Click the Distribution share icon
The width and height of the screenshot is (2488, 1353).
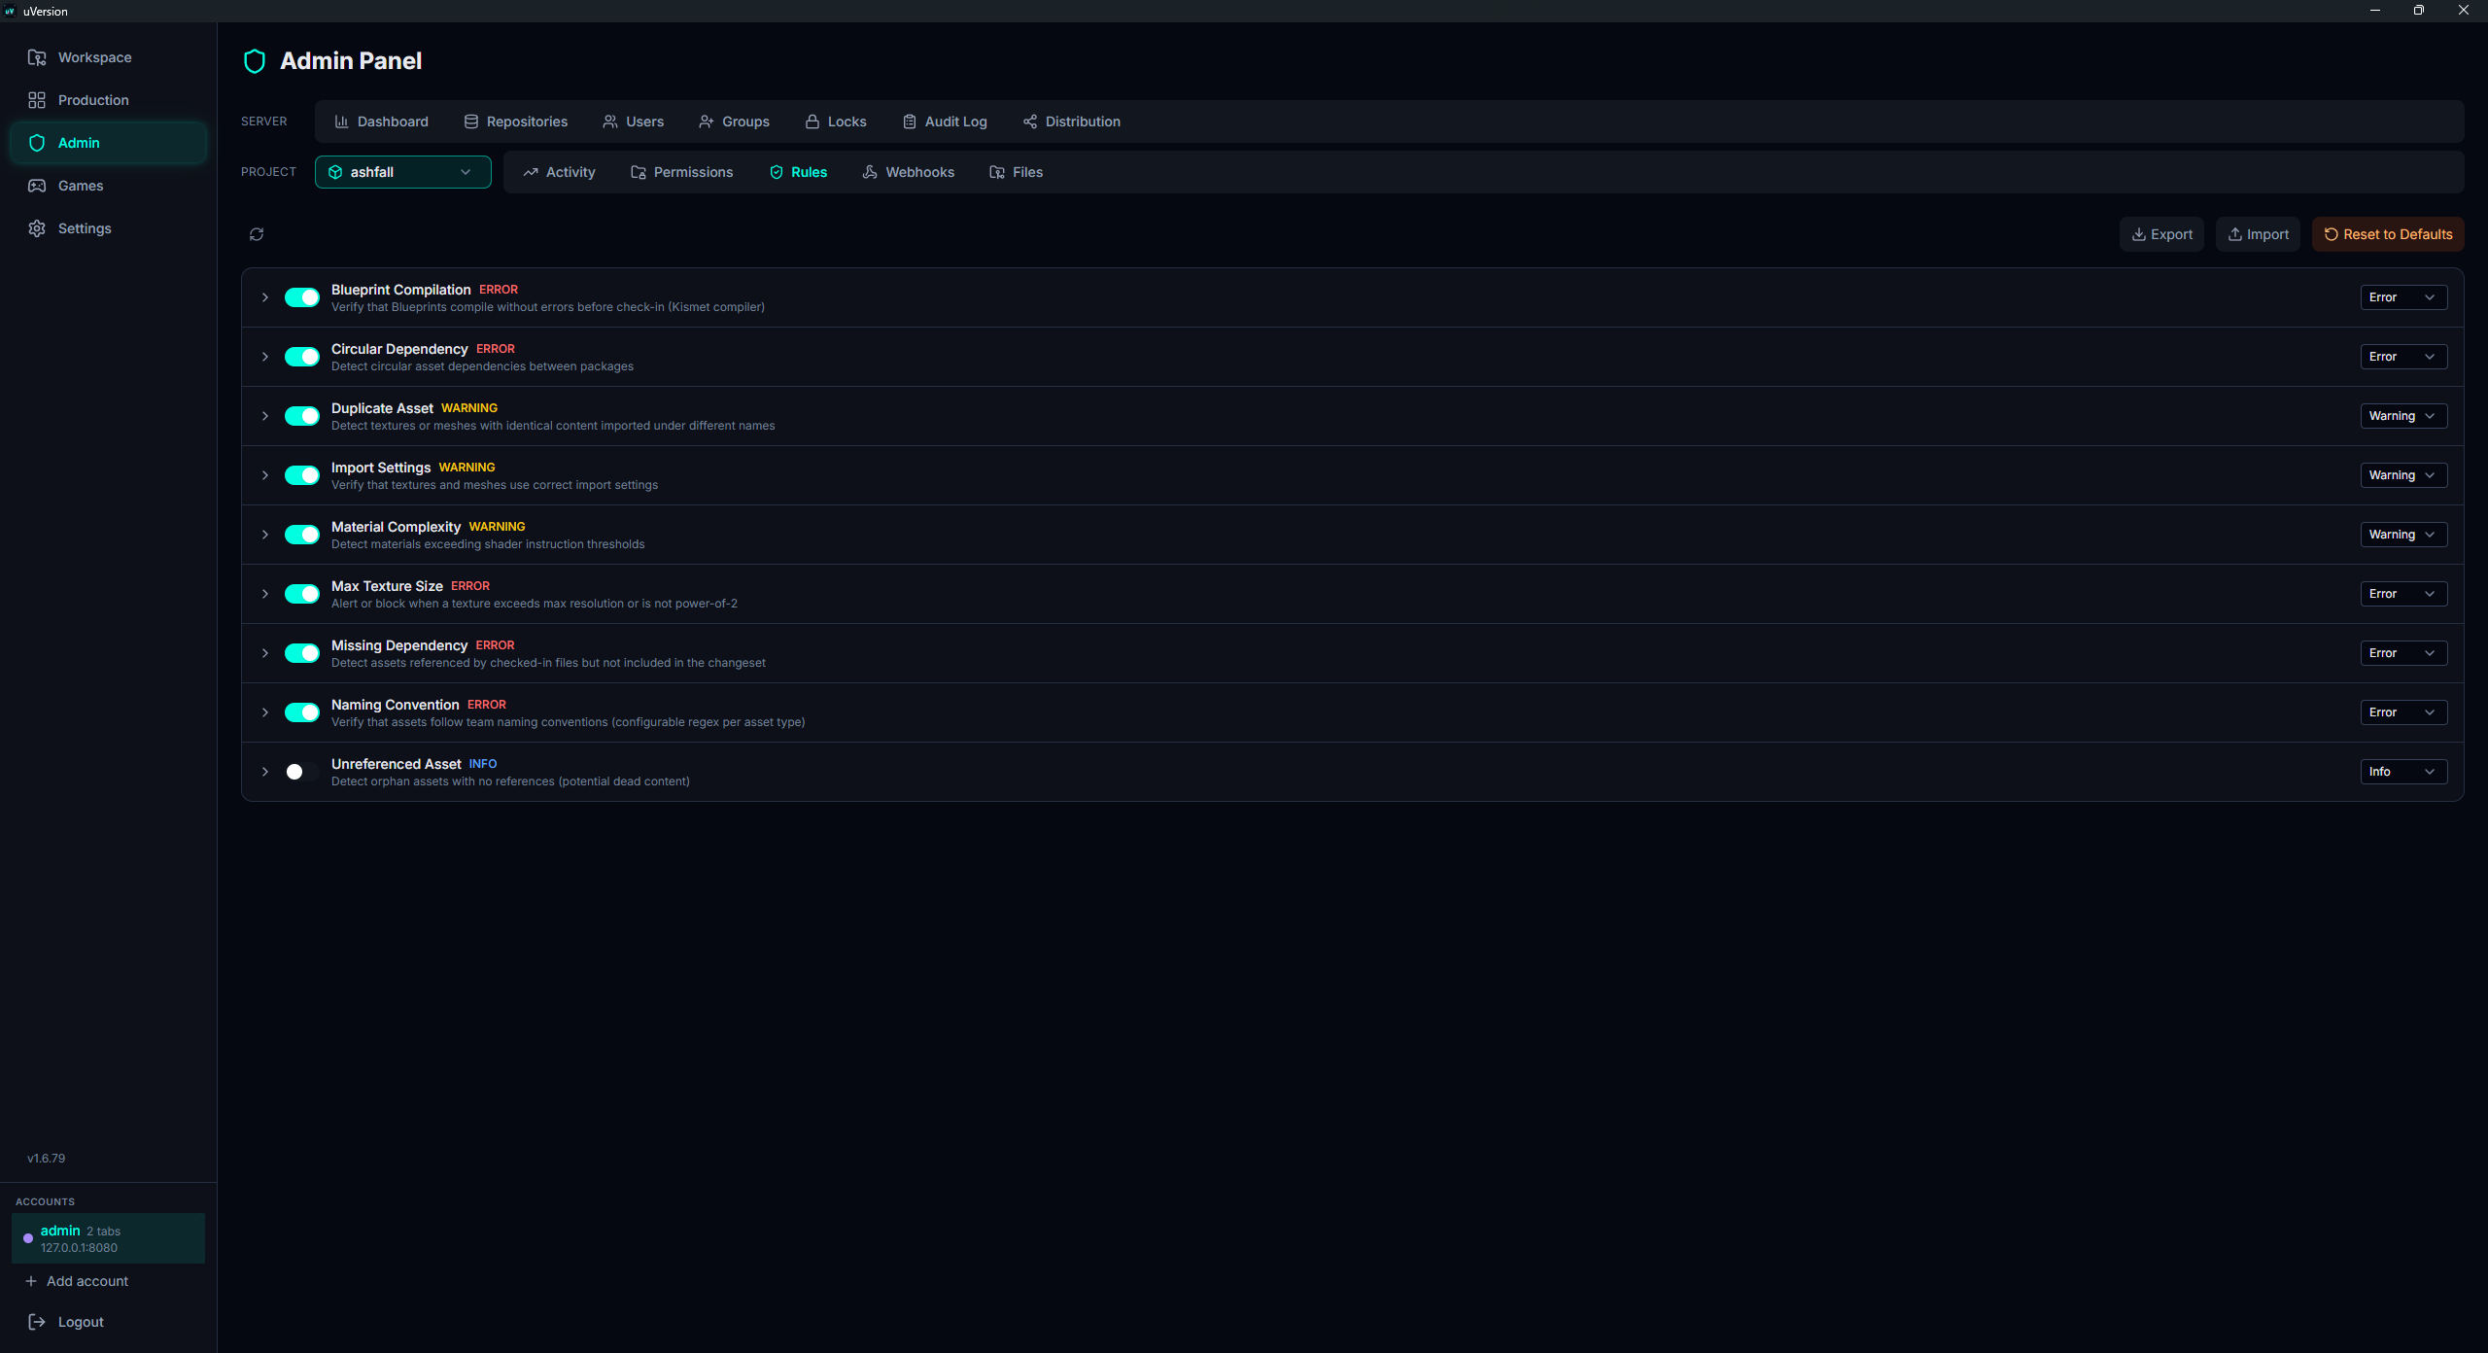(1030, 121)
